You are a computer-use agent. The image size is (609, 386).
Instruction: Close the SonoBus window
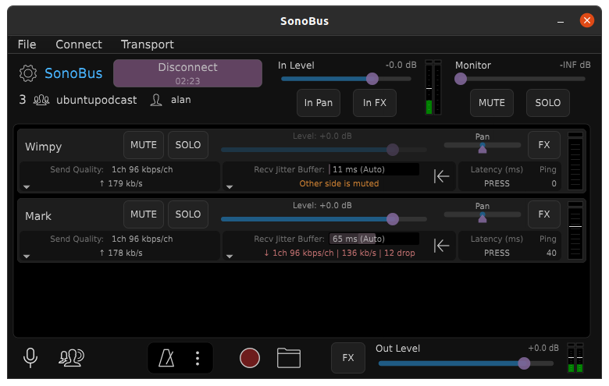click(x=587, y=20)
